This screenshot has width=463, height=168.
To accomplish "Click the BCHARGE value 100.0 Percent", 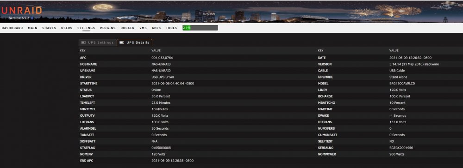I will tap(400, 96).
